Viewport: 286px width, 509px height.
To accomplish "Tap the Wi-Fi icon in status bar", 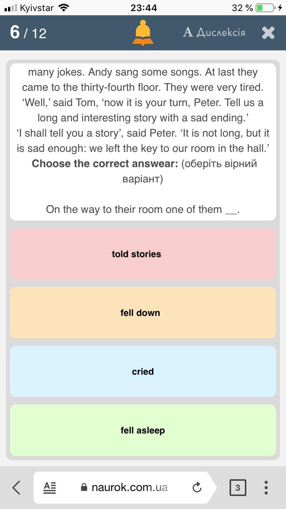I will click(x=64, y=8).
